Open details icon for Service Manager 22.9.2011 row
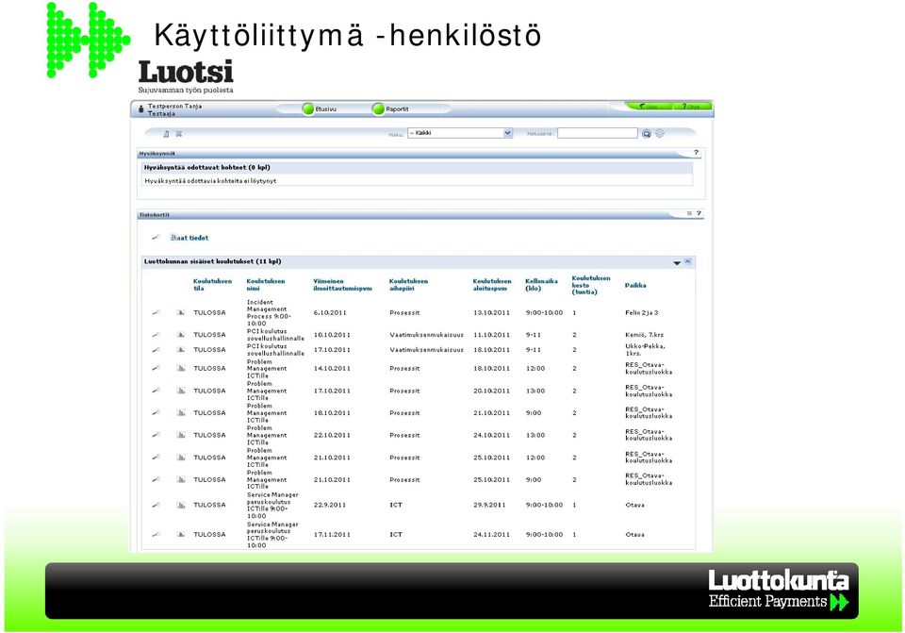 (181, 505)
